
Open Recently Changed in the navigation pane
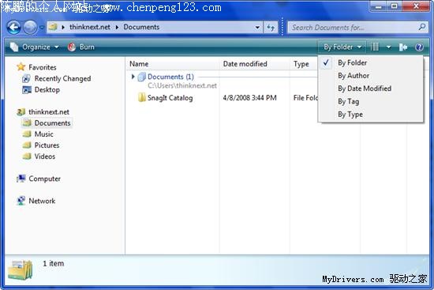(62, 79)
